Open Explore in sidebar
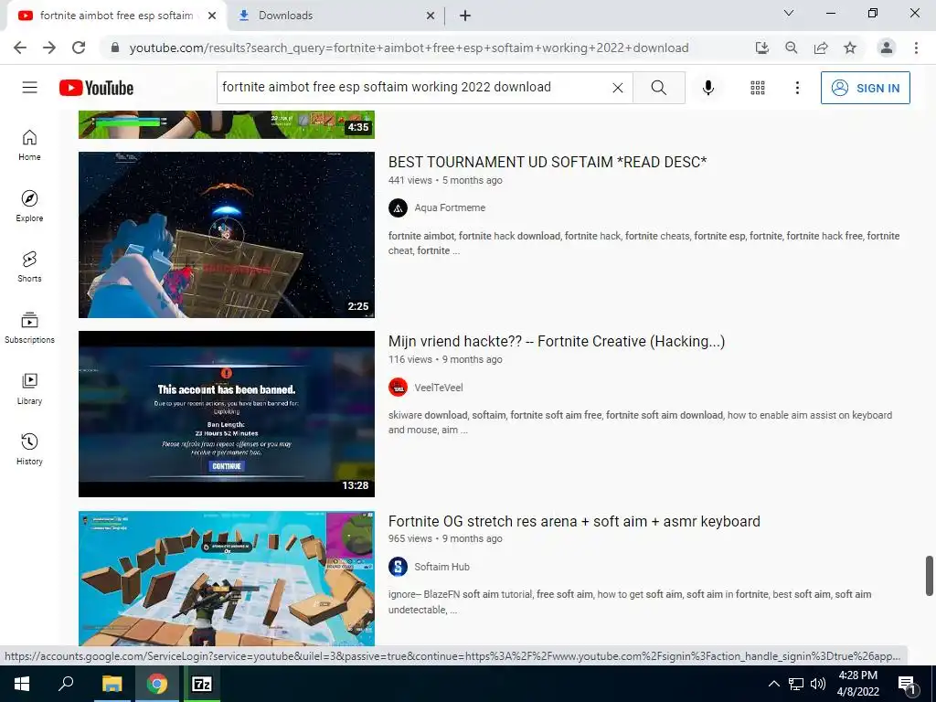Screen dimensions: 936x702 click(x=29, y=206)
